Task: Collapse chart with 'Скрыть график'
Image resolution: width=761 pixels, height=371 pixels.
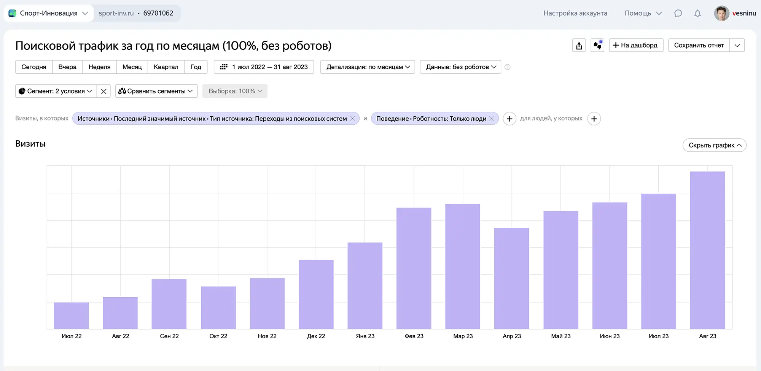Action: 714,145
